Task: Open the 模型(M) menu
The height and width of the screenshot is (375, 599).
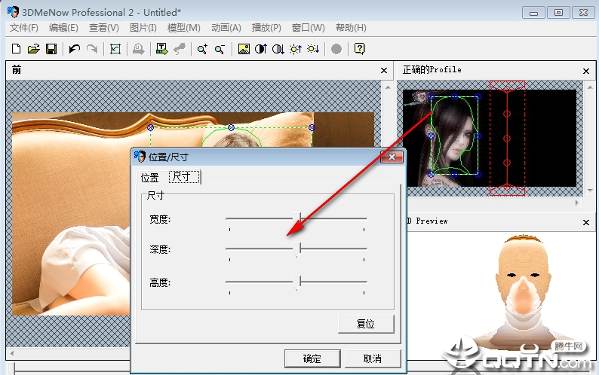Action: (184, 28)
